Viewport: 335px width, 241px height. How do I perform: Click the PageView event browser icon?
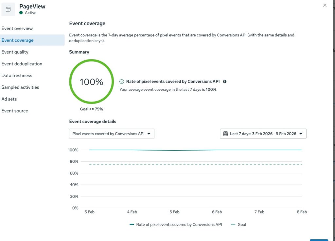[8, 9]
